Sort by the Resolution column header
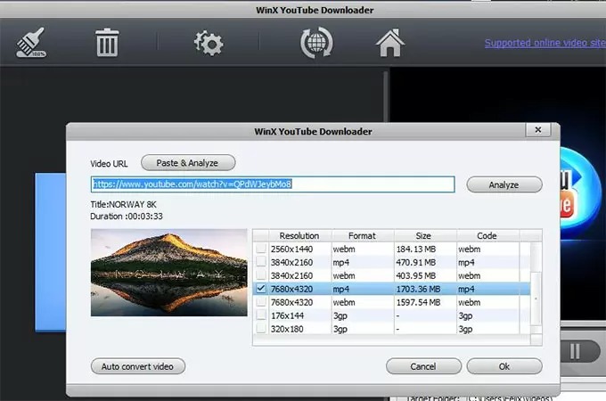 click(x=299, y=236)
